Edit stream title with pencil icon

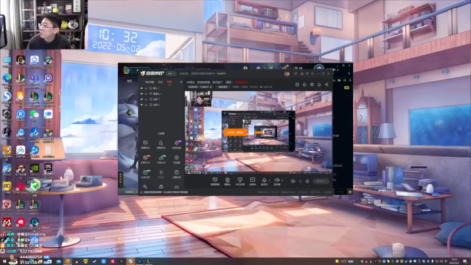click(211, 87)
